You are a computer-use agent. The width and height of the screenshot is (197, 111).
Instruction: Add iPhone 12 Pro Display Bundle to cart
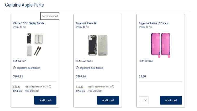[x=45, y=100]
